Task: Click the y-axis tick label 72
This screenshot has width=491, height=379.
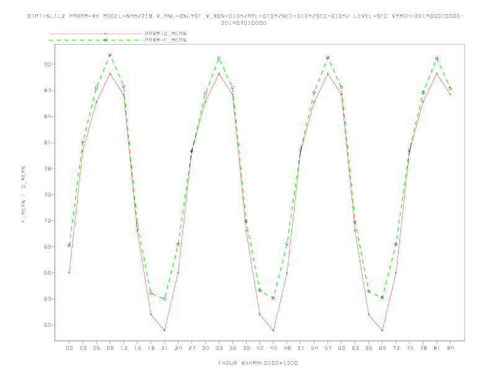Action: [47, 220]
